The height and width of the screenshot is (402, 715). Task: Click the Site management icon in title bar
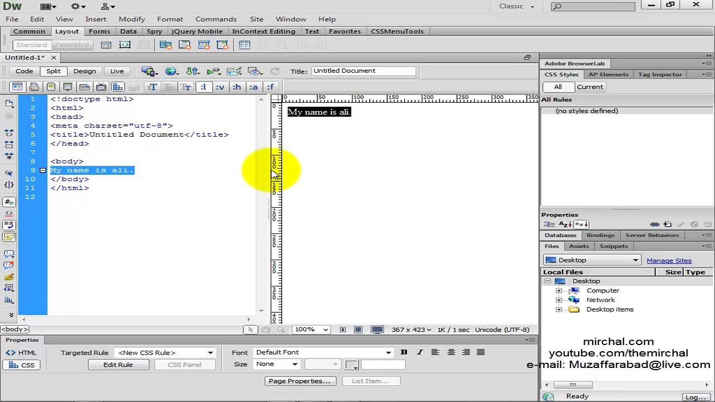click(108, 7)
